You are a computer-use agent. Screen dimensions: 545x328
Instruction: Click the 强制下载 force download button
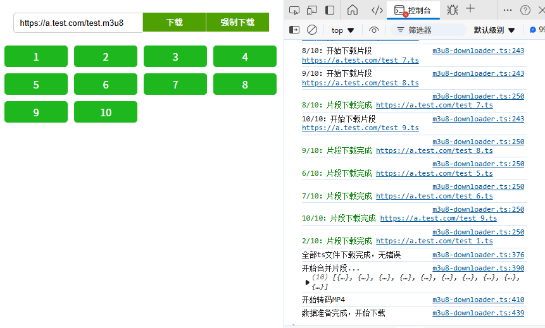[x=237, y=22]
